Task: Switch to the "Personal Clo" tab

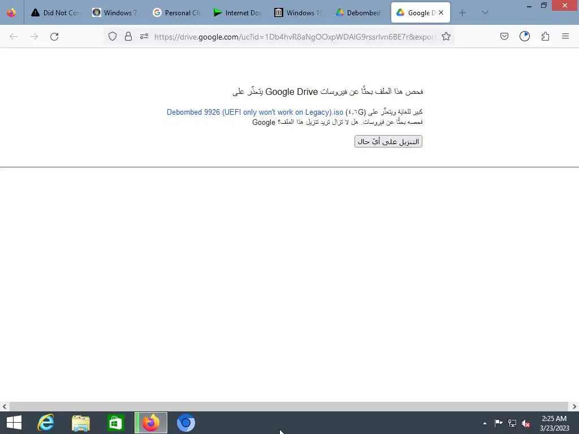Action: point(177,12)
